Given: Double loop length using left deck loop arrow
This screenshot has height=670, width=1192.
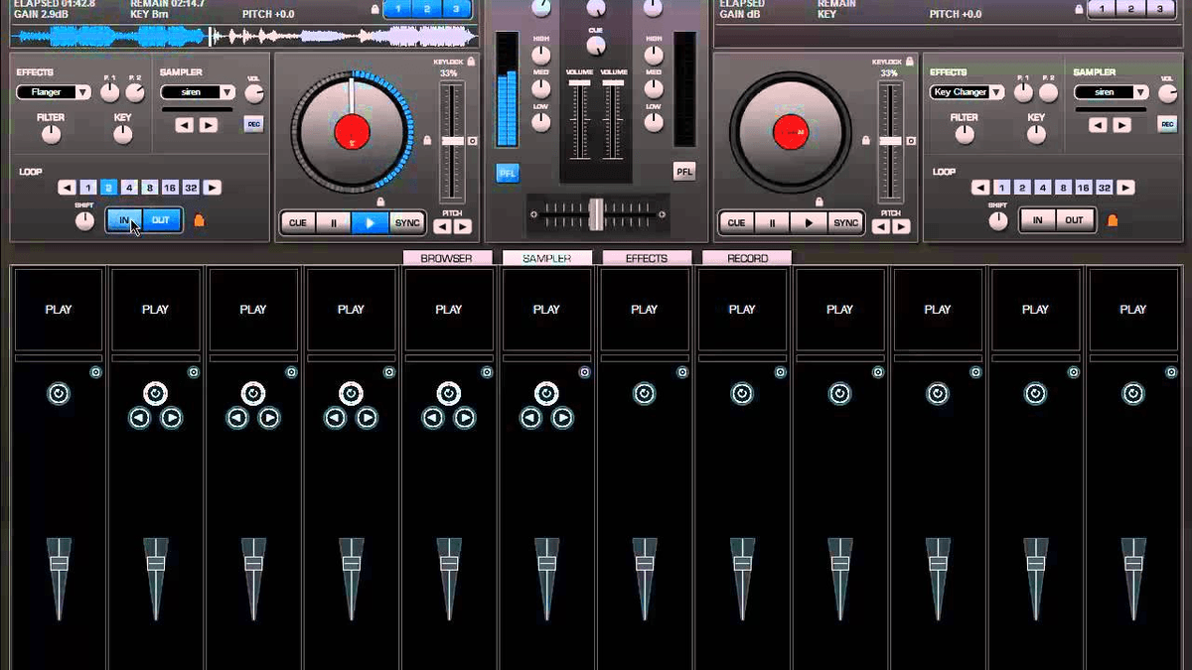Looking at the screenshot, I should (x=213, y=188).
